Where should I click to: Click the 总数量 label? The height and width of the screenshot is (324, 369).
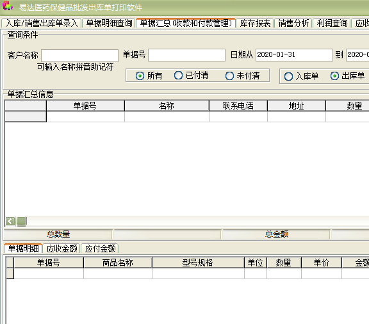click(x=58, y=234)
